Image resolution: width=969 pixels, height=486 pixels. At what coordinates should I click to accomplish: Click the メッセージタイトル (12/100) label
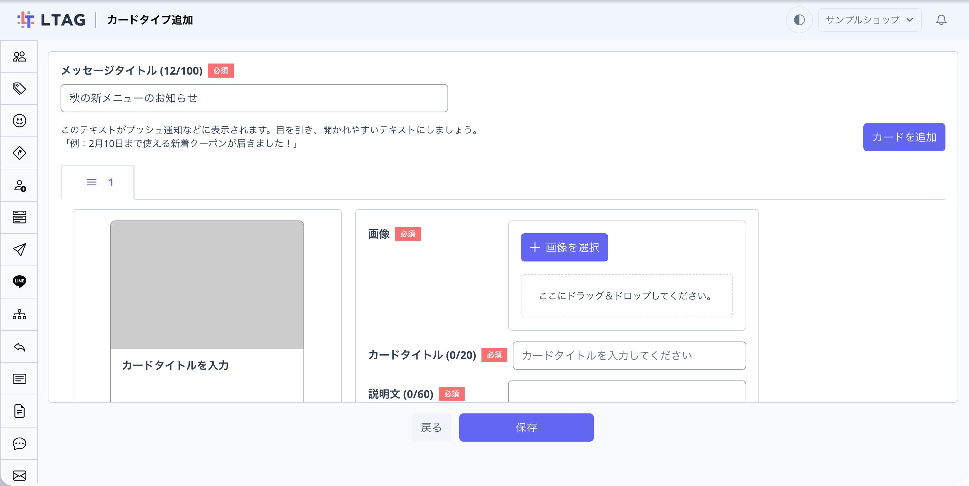(132, 71)
